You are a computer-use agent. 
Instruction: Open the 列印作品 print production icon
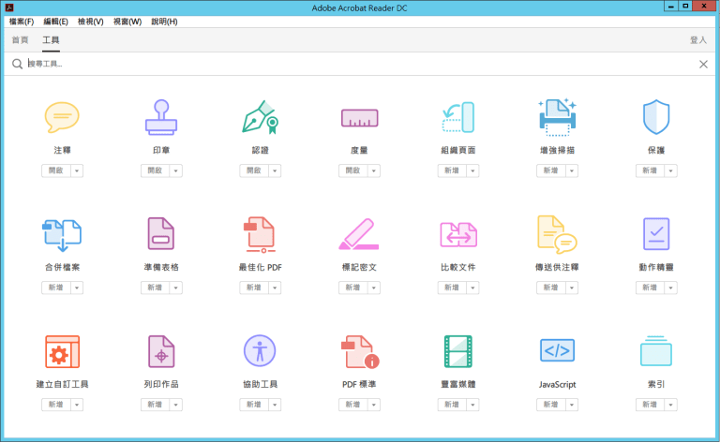pos(161,351)
